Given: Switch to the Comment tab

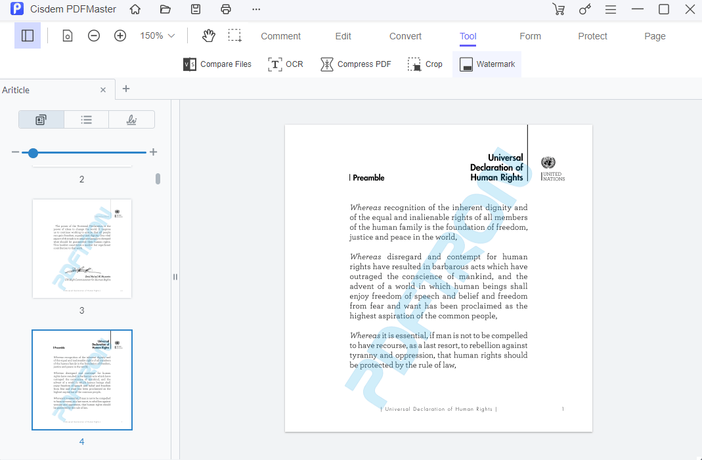Looking at the screenshot, I should click(x=280, y=36).
